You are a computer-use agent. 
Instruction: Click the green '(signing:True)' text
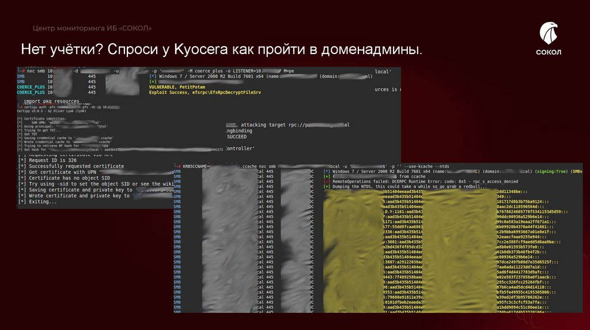[x=550, y=171]
